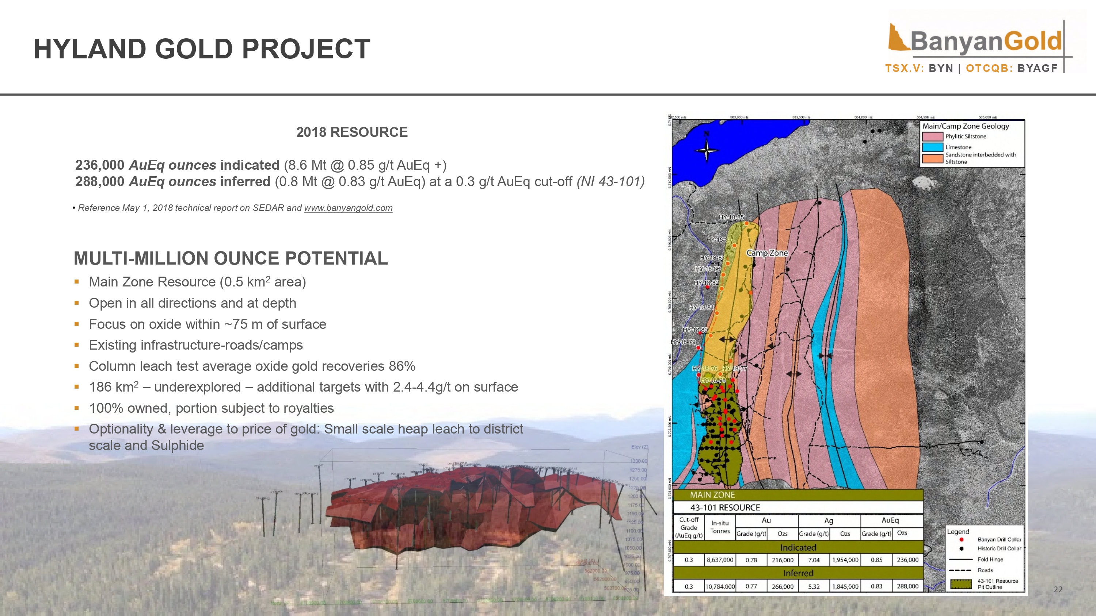Click the 43-101 Resource Pit Outline swatch
The height and width of the screenshot is (616, 1096).
point(961,584)
